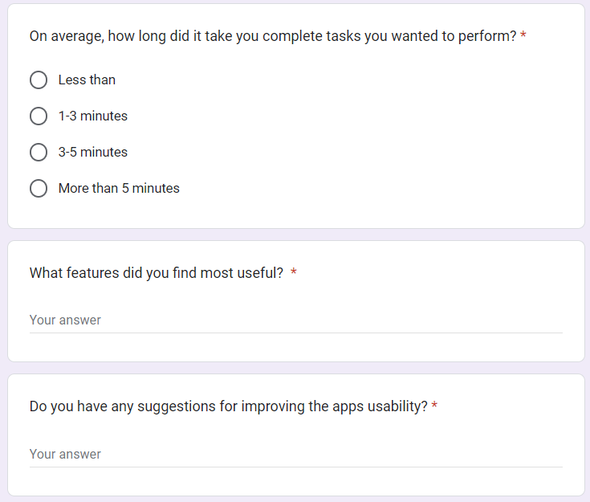Focus the answer field under most useful features
The height and width of the screenshot is (502, 590).
pos(295,320)
